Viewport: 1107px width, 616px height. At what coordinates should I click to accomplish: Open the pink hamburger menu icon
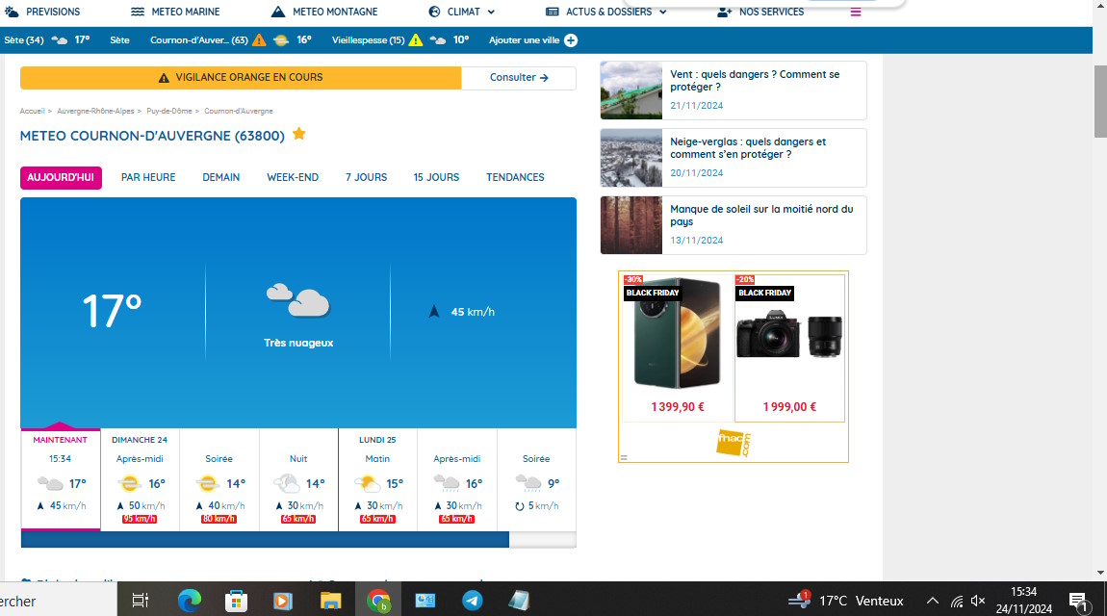point(856,12)
